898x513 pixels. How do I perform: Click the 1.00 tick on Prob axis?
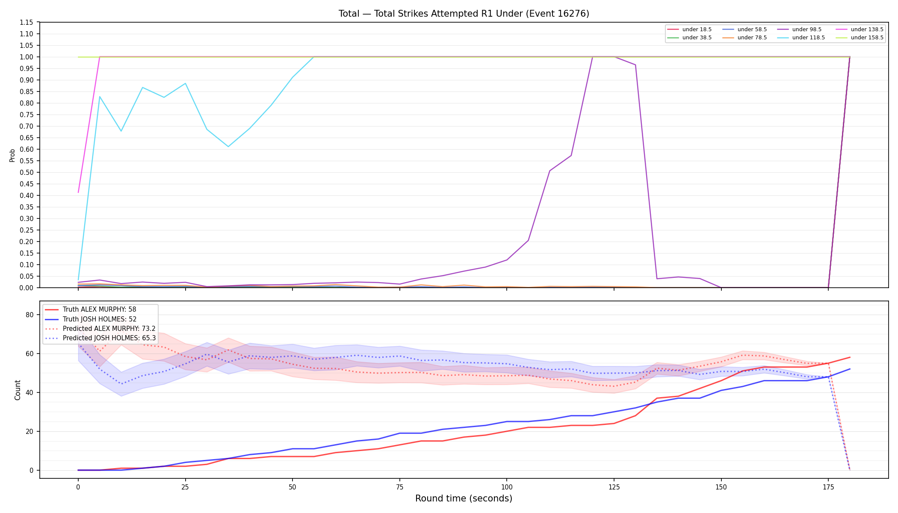point(27,57)
